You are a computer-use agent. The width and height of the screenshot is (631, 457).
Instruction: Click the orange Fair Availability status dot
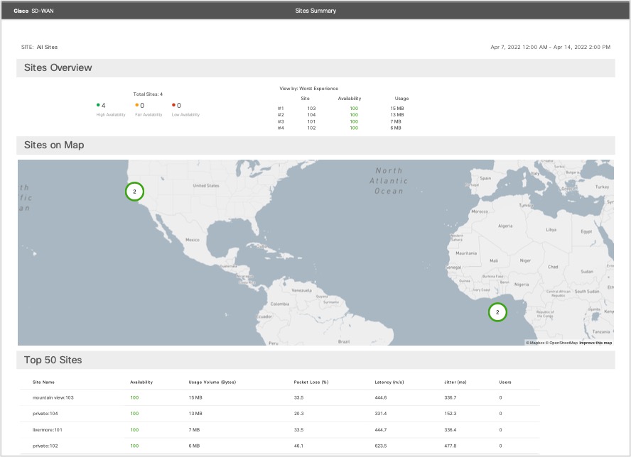click(x=136, y=105)
